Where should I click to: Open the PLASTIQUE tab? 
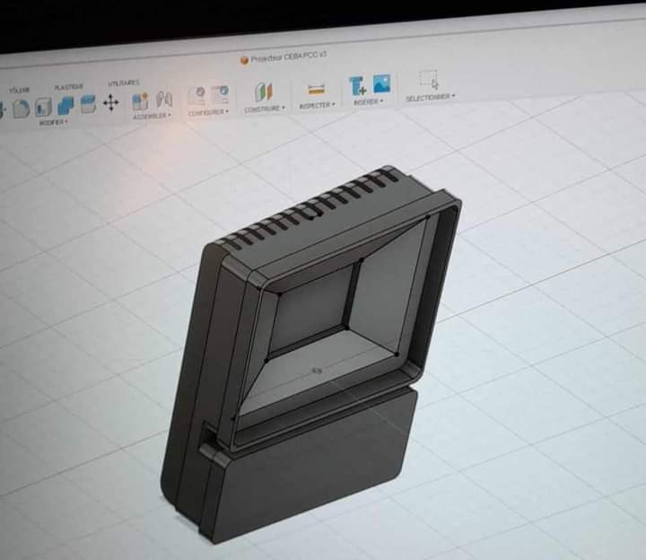(69, 87)
